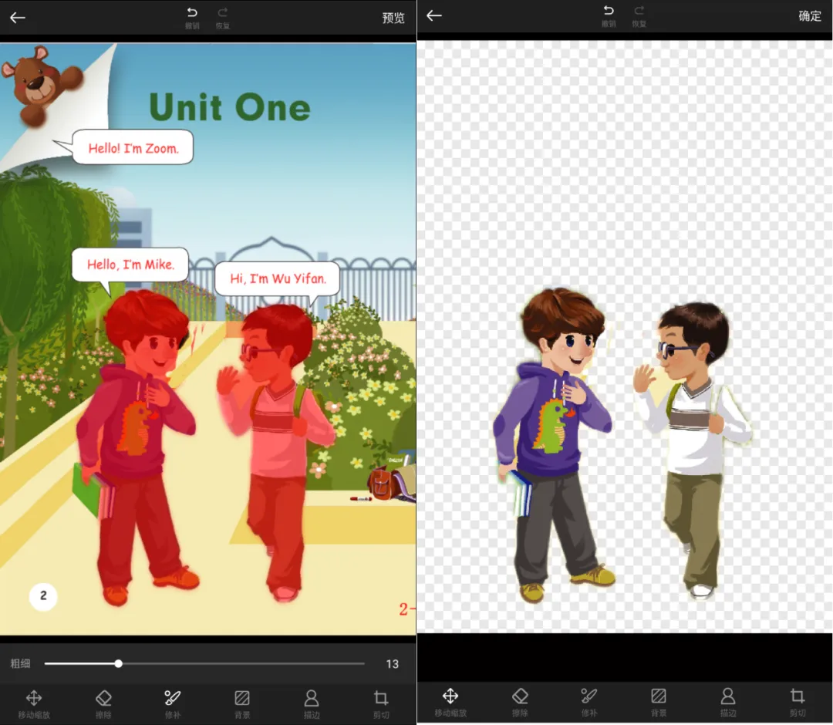Go back using the left screen's arrow
833x725 pixels.
pos(18,18)
